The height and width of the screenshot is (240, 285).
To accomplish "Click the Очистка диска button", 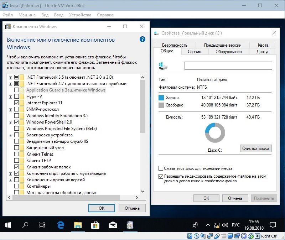I will [x=256, y=148].
